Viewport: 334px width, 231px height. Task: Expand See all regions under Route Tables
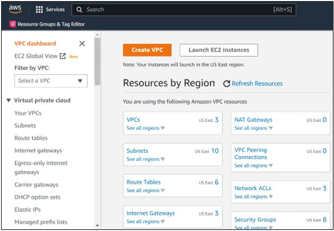[145, 190]
